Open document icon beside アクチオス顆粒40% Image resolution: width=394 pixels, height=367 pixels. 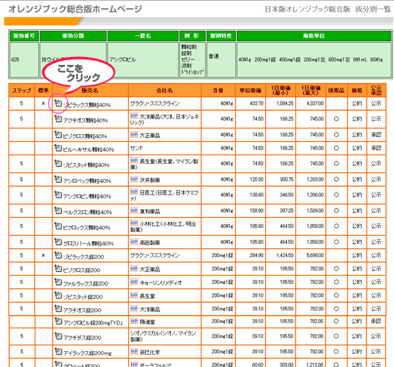(x=58, y=119)
